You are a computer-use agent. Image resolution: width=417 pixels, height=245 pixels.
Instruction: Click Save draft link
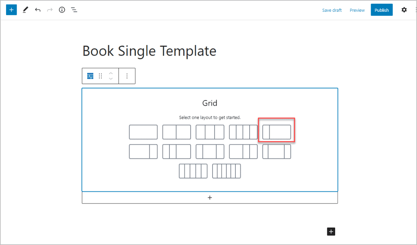click(332, 10)
